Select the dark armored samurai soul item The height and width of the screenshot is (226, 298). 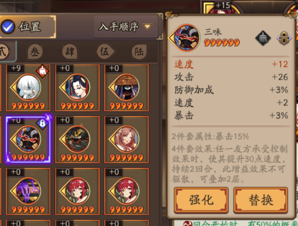(77, 140)
